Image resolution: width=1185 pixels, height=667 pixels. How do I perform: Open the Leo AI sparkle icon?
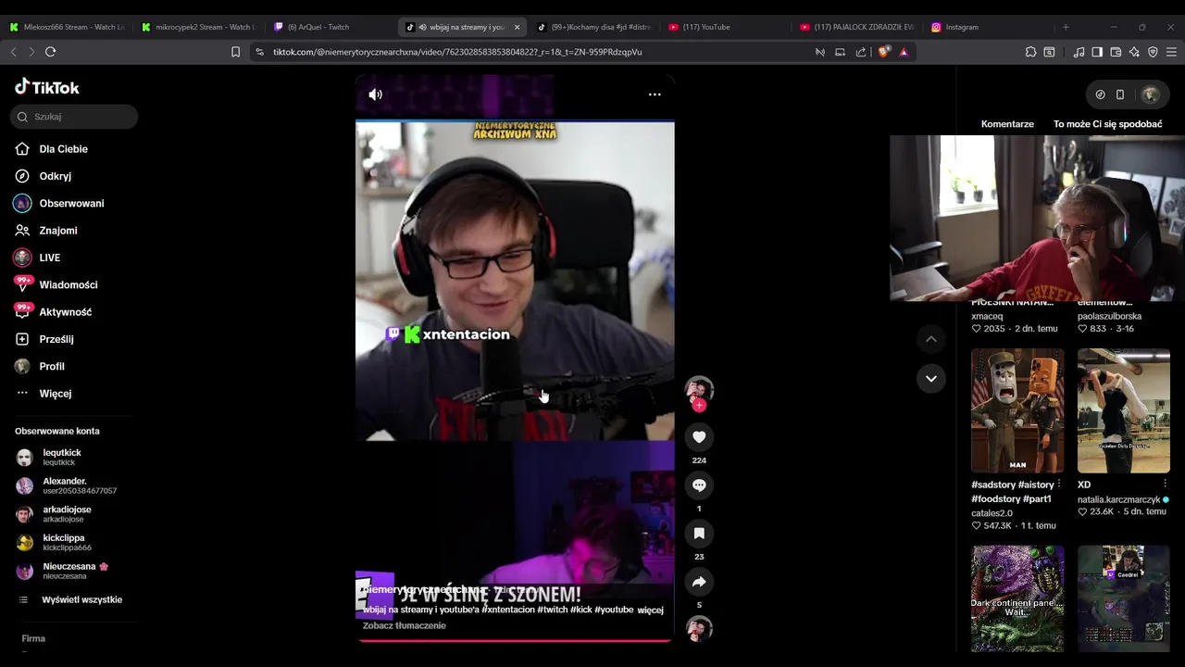tap(1134, 52)
